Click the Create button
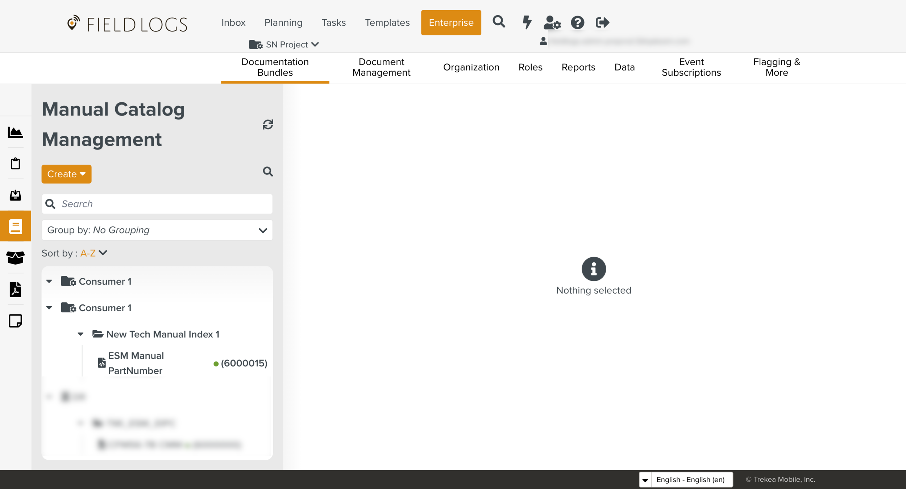Viewport: 906px width, 489px height. 66,174
